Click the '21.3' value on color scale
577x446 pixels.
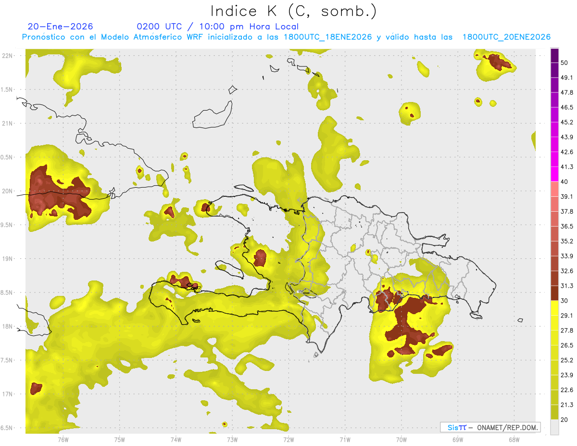(567, 405)
